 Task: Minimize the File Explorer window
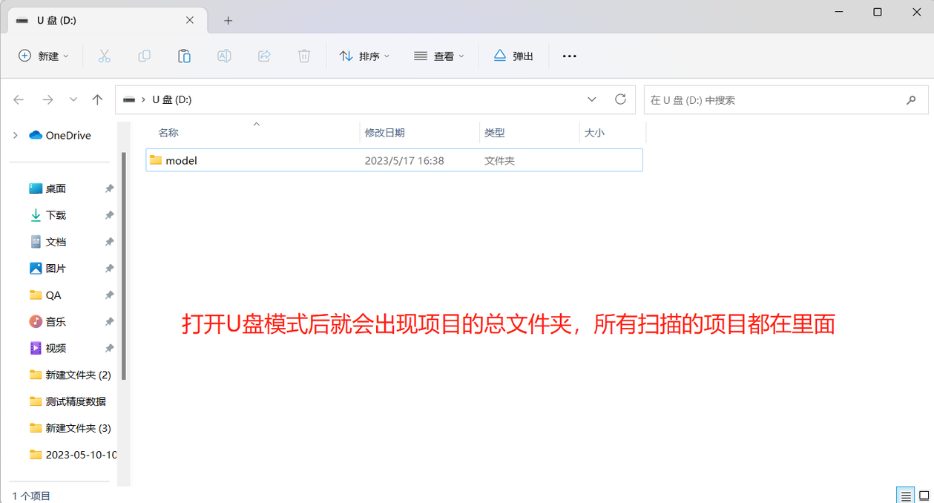pos(839,12)
